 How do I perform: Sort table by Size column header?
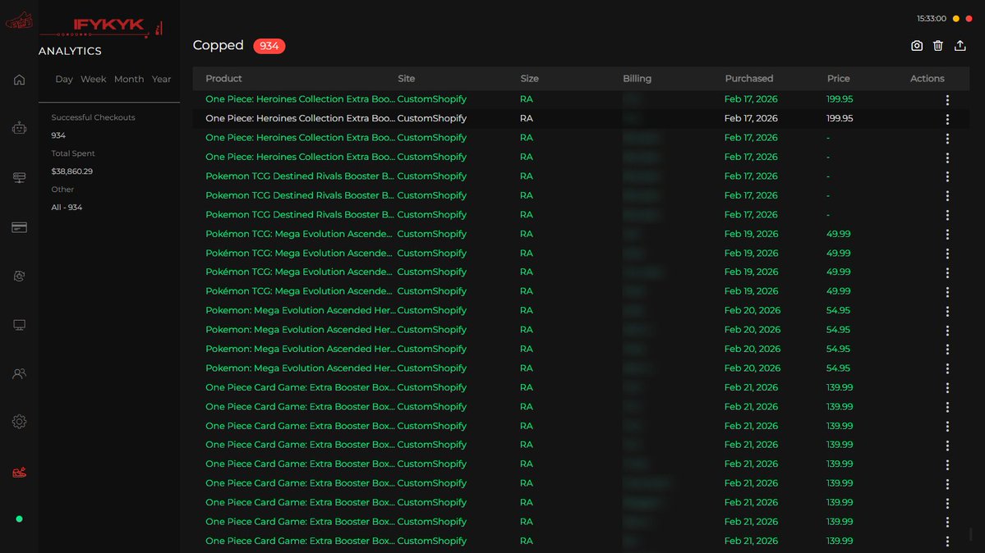[529, 79]
